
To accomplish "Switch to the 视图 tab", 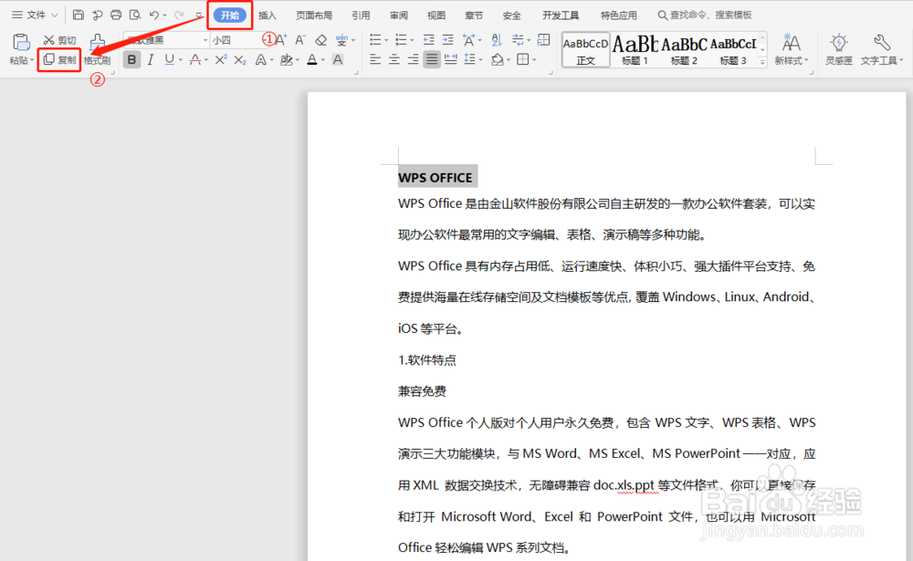I will click(x=436, y=16).
